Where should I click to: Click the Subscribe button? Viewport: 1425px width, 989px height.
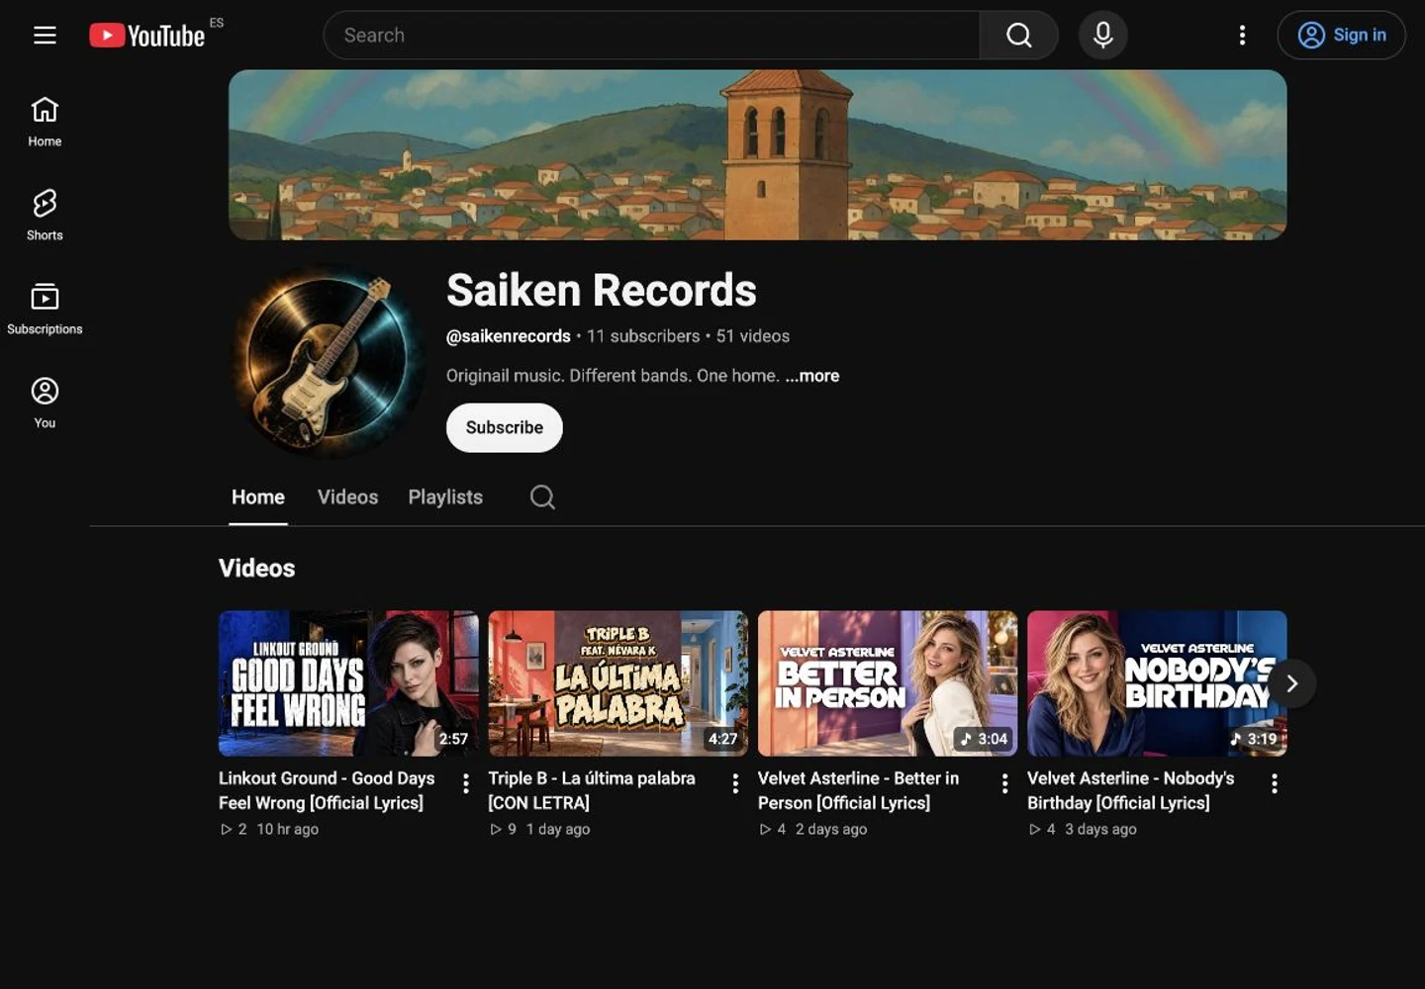click(x=505, y=427)
